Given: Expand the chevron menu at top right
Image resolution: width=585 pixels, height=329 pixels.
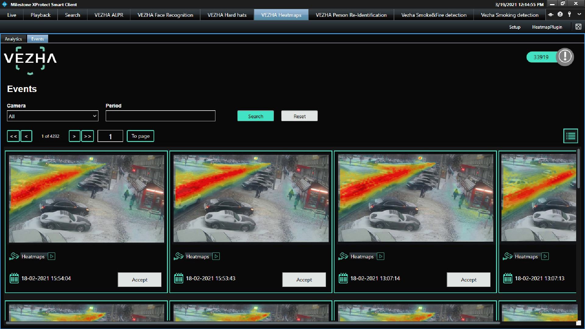Looking at the screenshot, I should coord(579,14).
